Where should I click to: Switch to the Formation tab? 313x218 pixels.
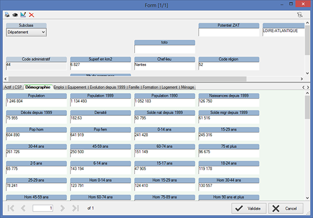click(x=151, y=87)
